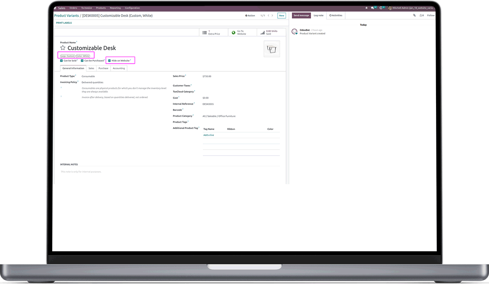The image size is (489, 284).
Task: Open the activities clock icon in top bar
Action: coord(382,8)
